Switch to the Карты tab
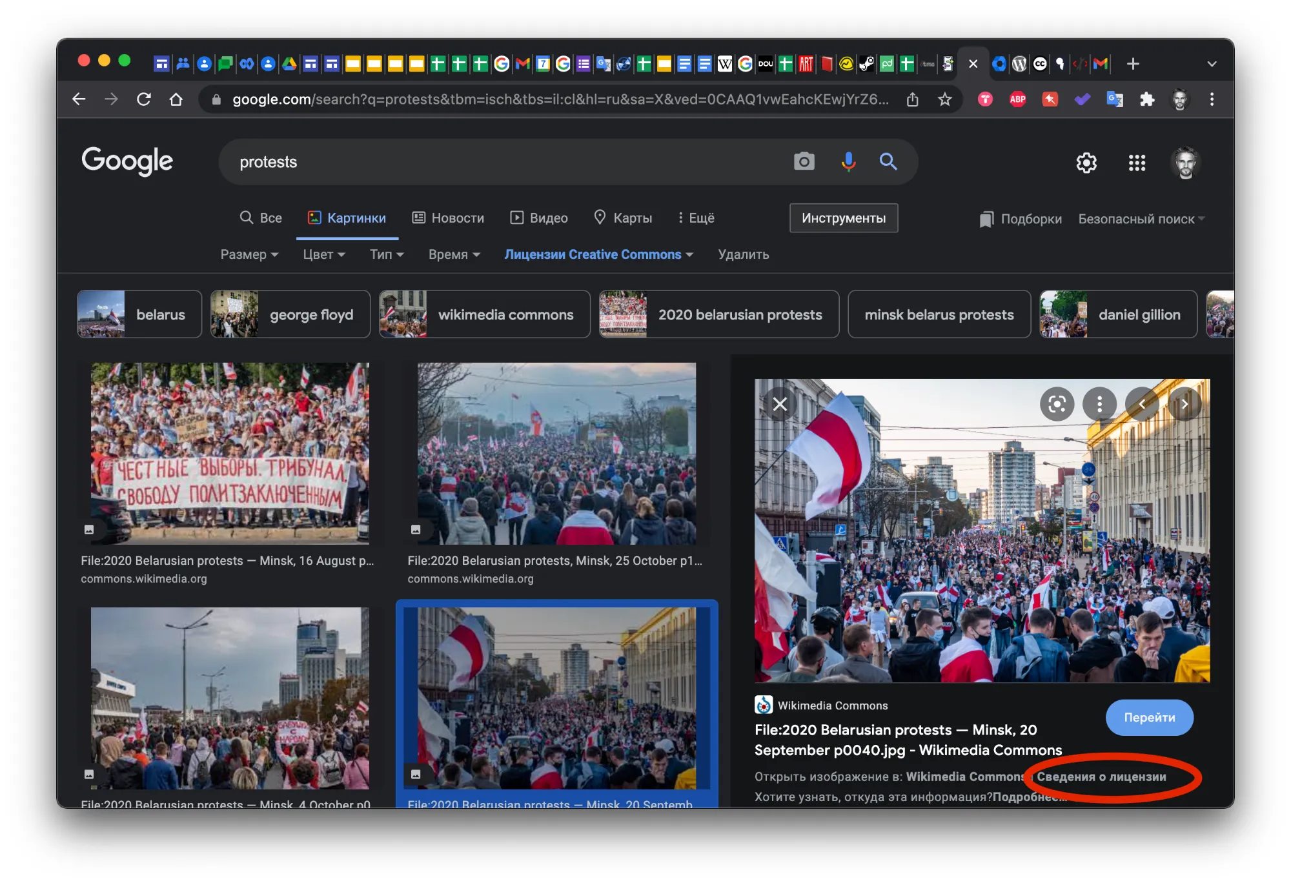Screen dimensions: 1291x883 point(623,218)
